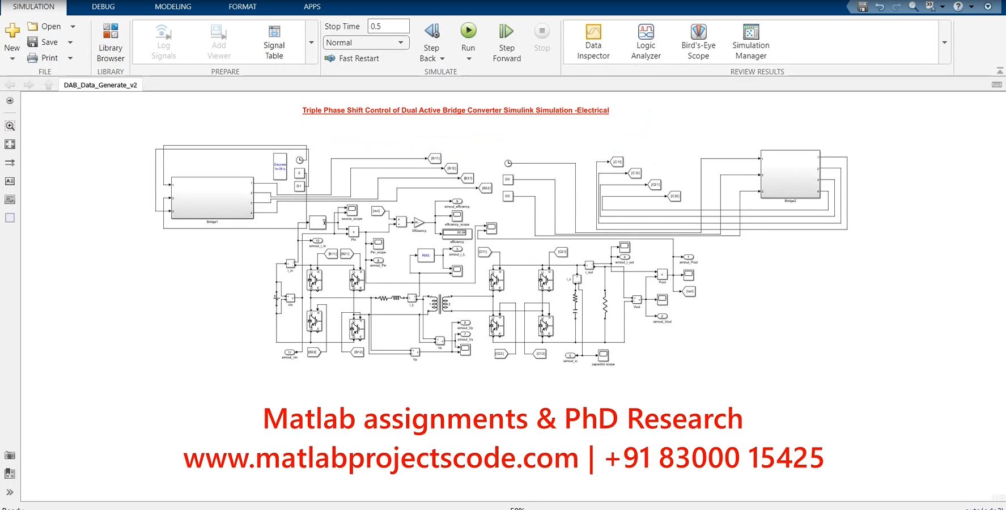Viewport: 1006px width, 510px height.
Task: Toggle Fast Restart
Action: tap(351, 58)
